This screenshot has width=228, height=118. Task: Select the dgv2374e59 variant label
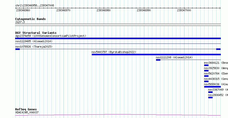click(51, 36)
